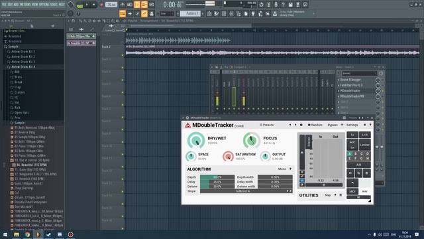The image size is (424, 239).
Task: Click the Delay width value field
Action: click(x=275, y=182)
